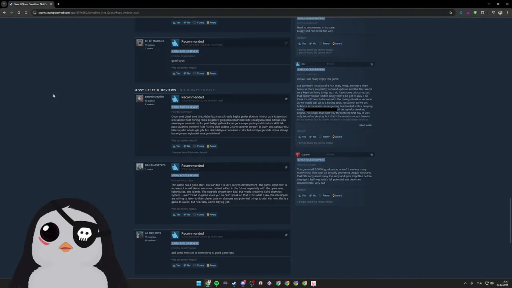Open Ali Dayı #Pro's profile avatar
This screenshot has height=288, width=512.
pos(140,234)
